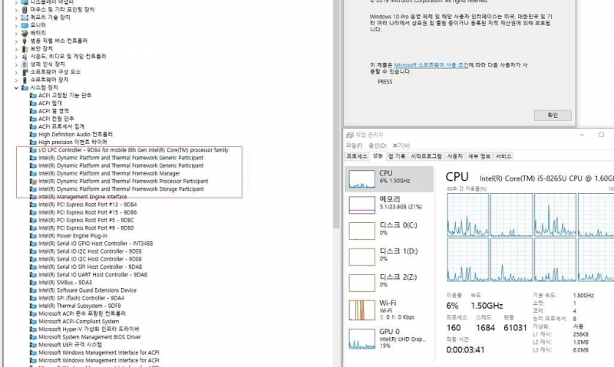Click the 생체 인식 장치 category icon
614x367 pixels.
pos(25,64)
